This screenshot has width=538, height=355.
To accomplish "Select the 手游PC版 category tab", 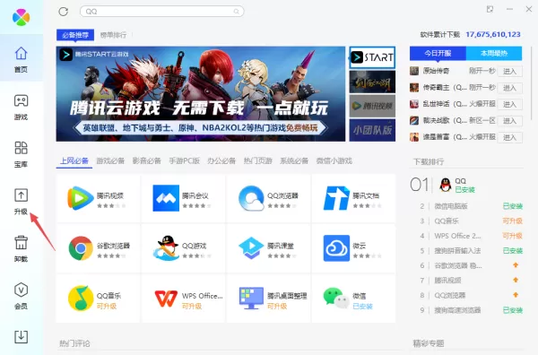I will (x=184, y=160).
